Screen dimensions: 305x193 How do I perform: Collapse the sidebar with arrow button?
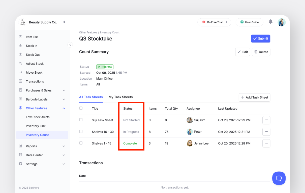tap(70, 45)
